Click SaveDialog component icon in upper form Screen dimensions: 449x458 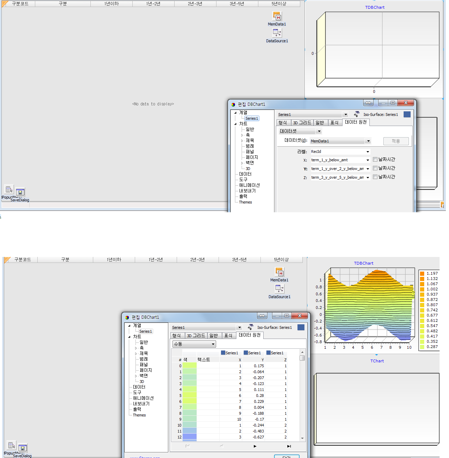pos(20,192)
